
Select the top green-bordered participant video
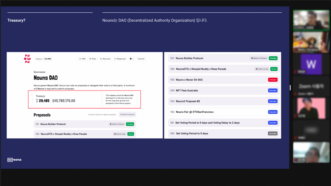[x=311, y=20]
